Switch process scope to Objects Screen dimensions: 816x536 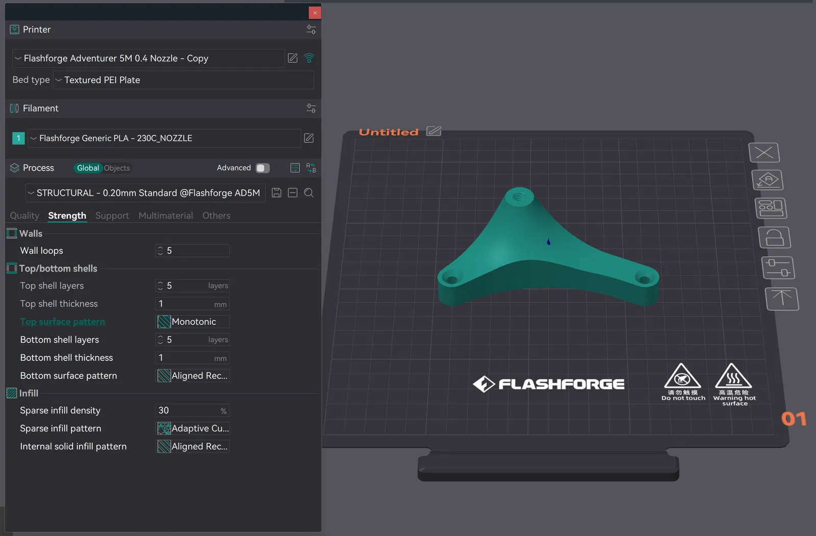(117, 168)
